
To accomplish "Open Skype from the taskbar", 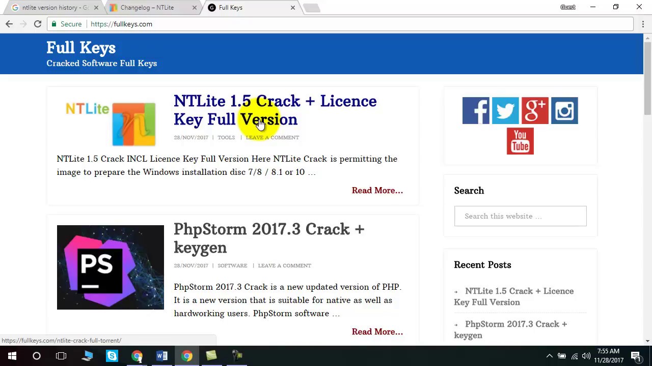I will 112,356.
